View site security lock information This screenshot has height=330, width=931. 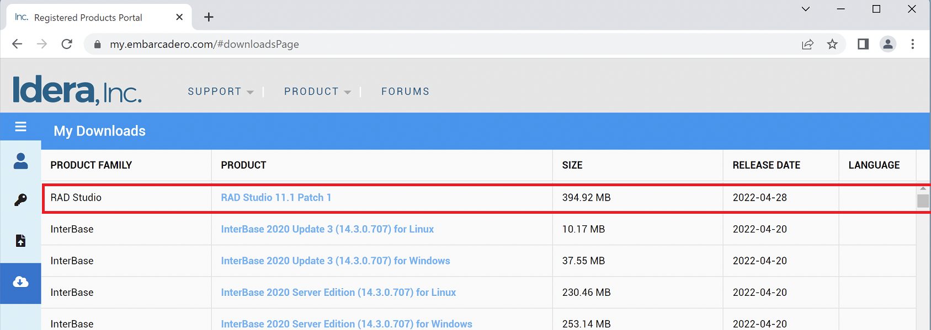(x=97, y=44)
